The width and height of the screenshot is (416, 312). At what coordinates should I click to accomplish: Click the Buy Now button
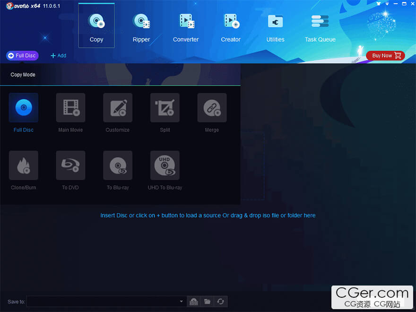(385, 55)
